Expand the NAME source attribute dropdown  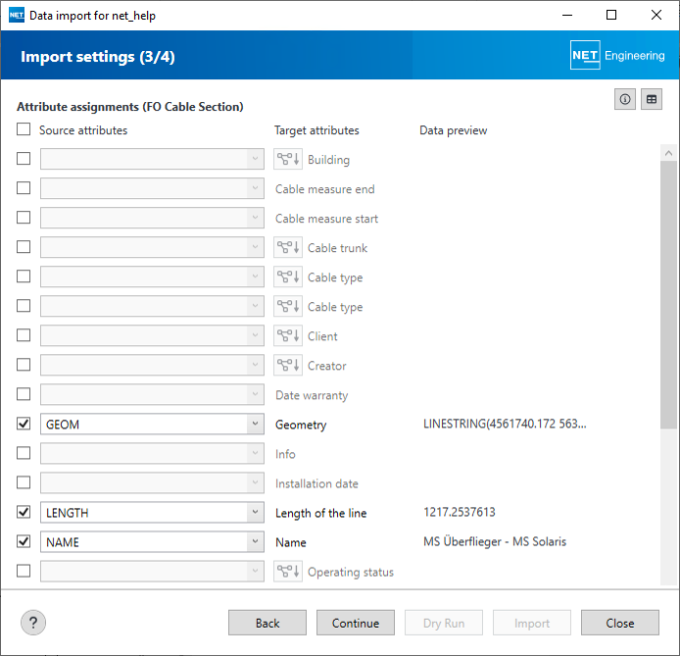[255, 542]
